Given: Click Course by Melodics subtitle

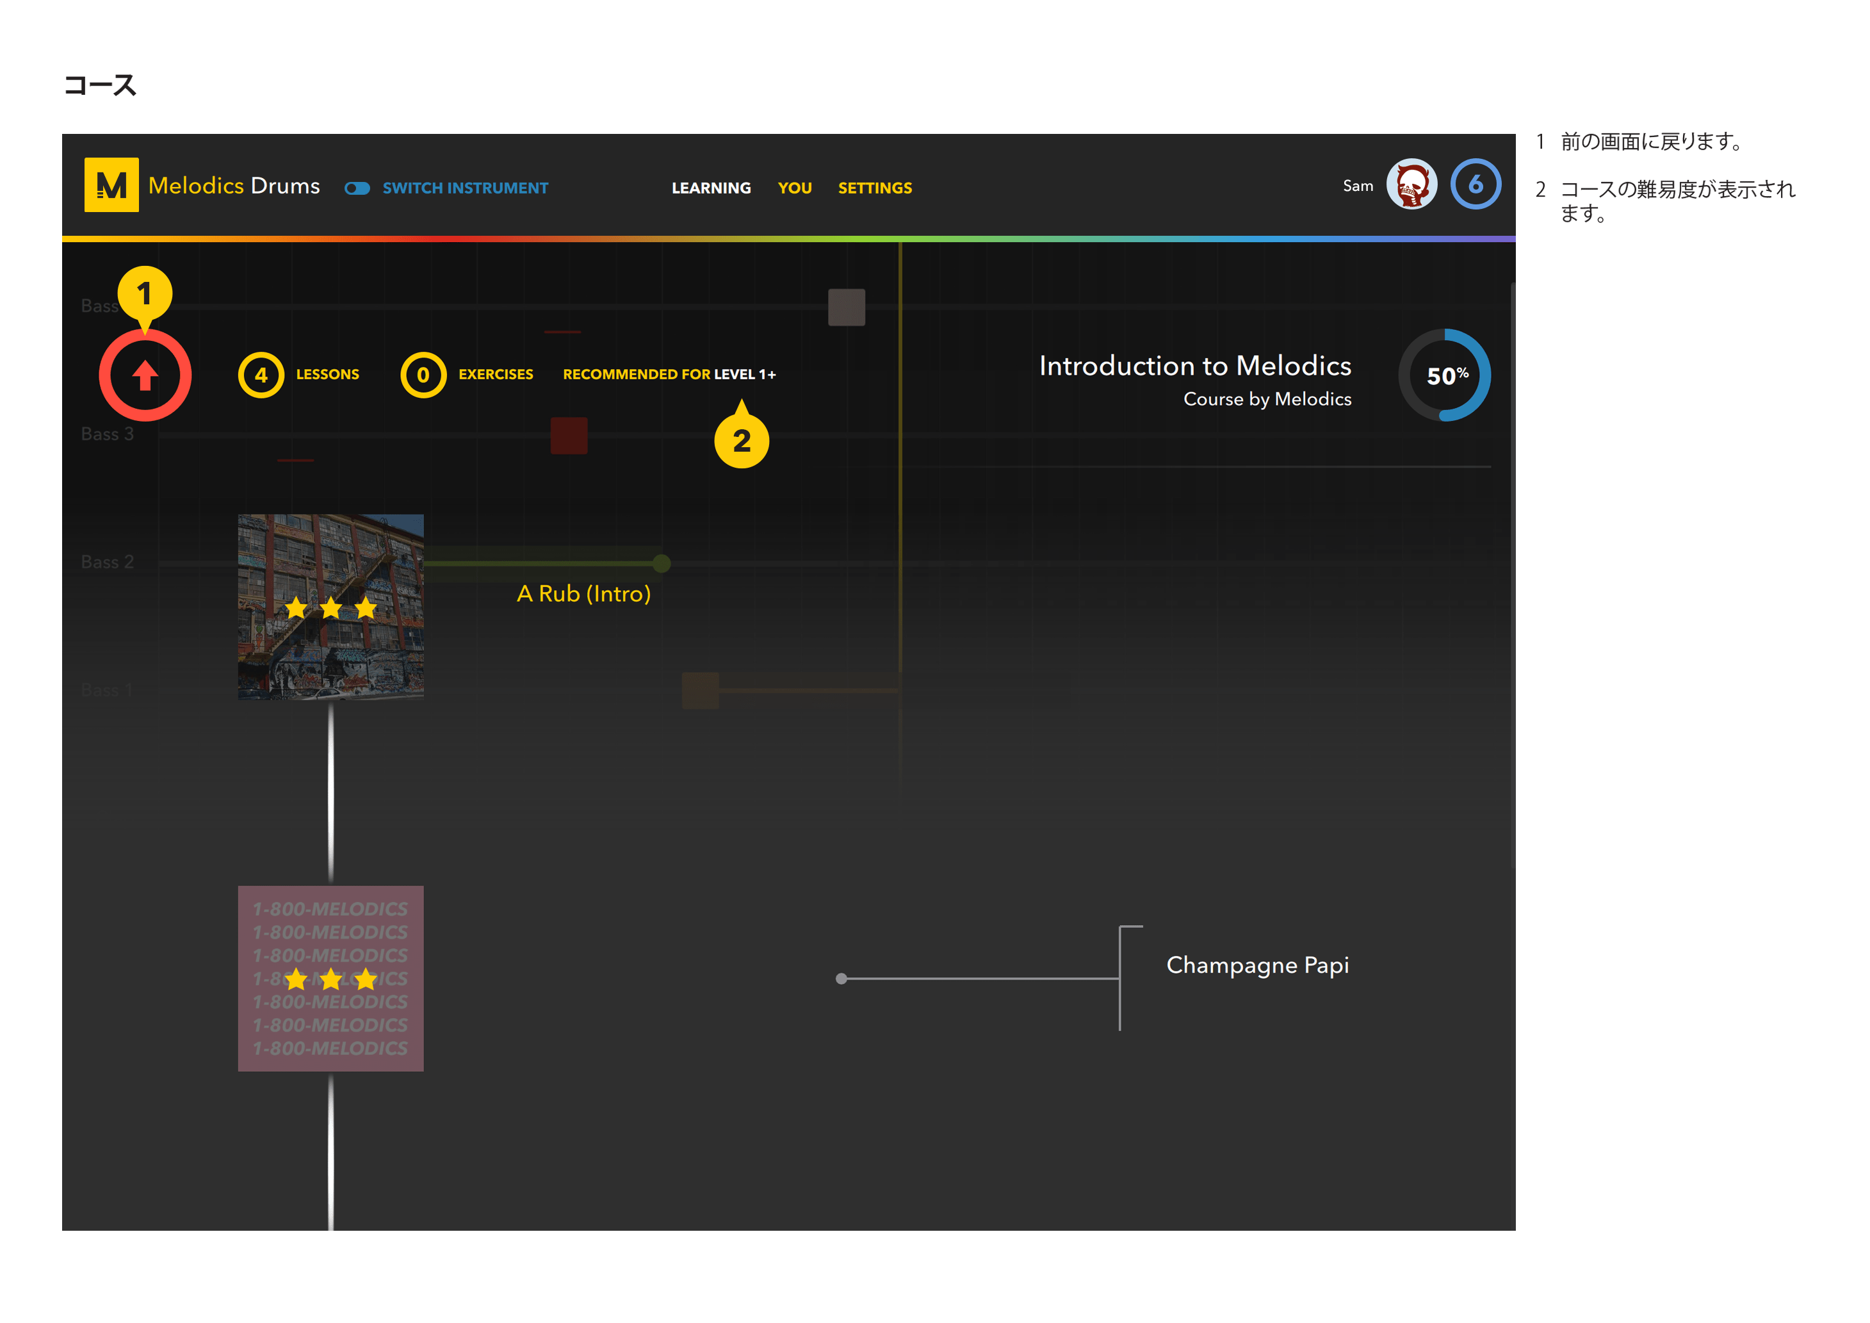Looking at the screenshot, I should click(x=1267, y=399).
